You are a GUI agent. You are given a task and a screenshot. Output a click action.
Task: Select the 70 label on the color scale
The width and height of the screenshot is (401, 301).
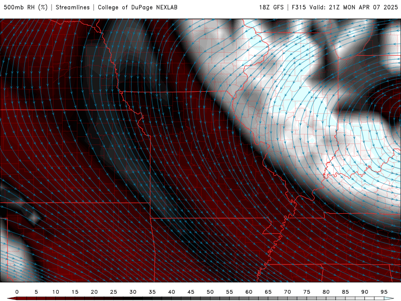point(287,292)
